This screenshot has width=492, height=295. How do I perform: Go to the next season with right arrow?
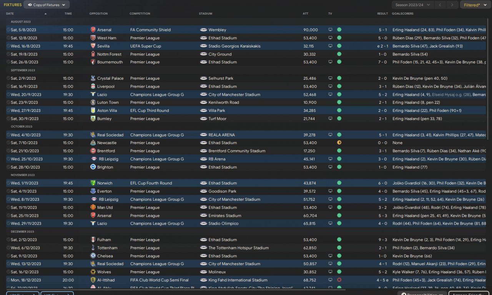(452, 5)
